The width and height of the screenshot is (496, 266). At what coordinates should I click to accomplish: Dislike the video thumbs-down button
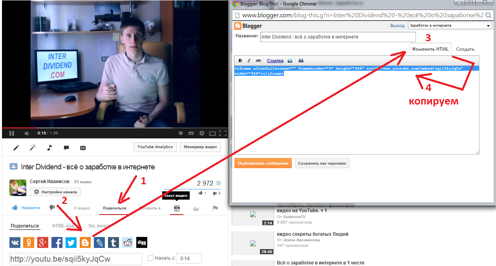tap(52, 208)
